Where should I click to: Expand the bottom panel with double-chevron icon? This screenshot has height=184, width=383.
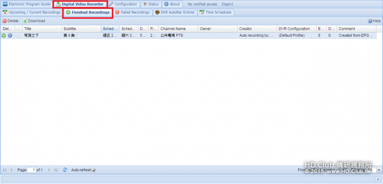pyautogui.click(x=377, y=179)
